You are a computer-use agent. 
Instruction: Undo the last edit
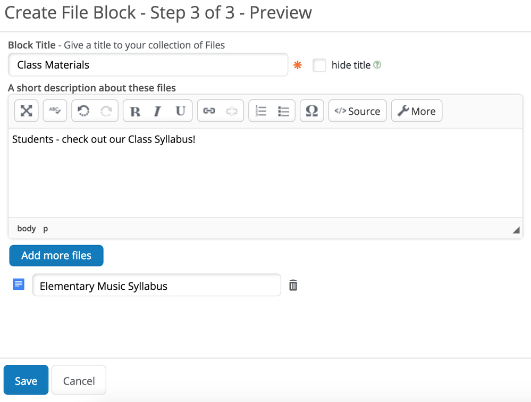pos(83,111)
